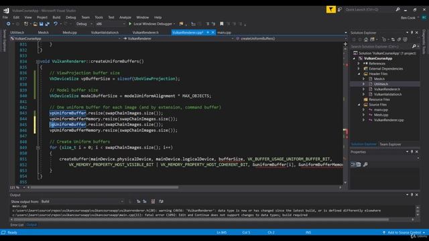
Task: Switch to the Utilities.h tab
Action: click(17, 33)
